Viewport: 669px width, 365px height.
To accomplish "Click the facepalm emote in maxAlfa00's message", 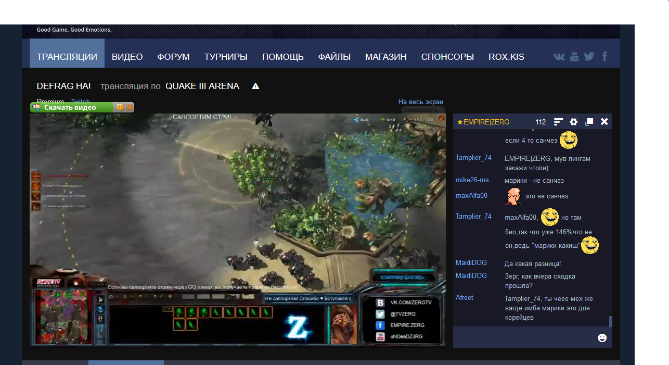I will (514, 196).
